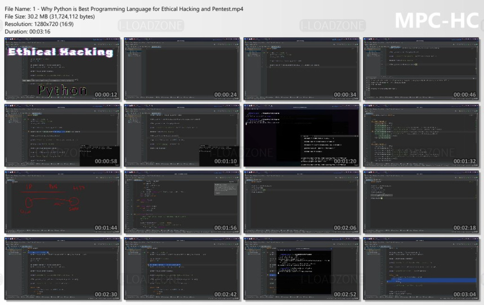
Task: Open the thumbnail at timestamp 00:00:34
Action: click(x=301, y=69)
